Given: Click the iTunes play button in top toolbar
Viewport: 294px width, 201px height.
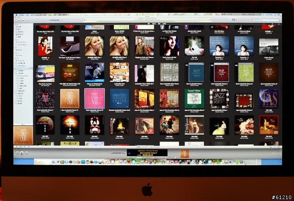Looking at the screenshot, I should (23, 20).
